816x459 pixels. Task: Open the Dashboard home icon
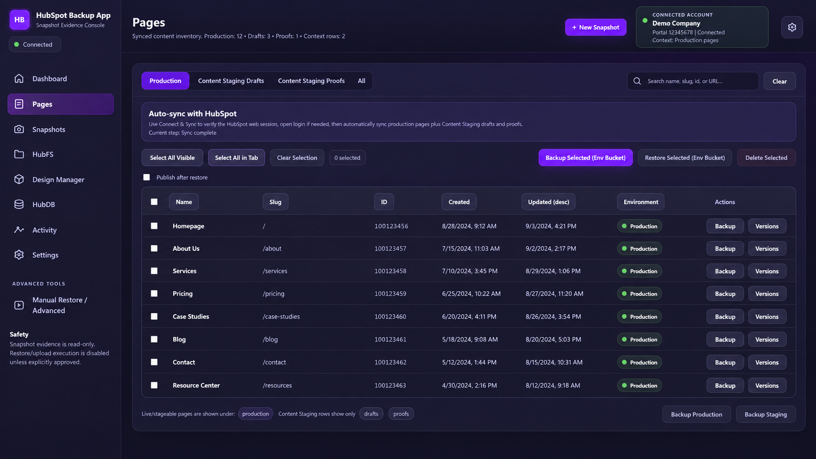pos(19,79)
